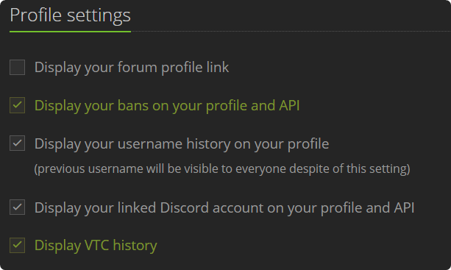
Task: Enable the forum profile link checkbox
Action: [x=17, y=67]
